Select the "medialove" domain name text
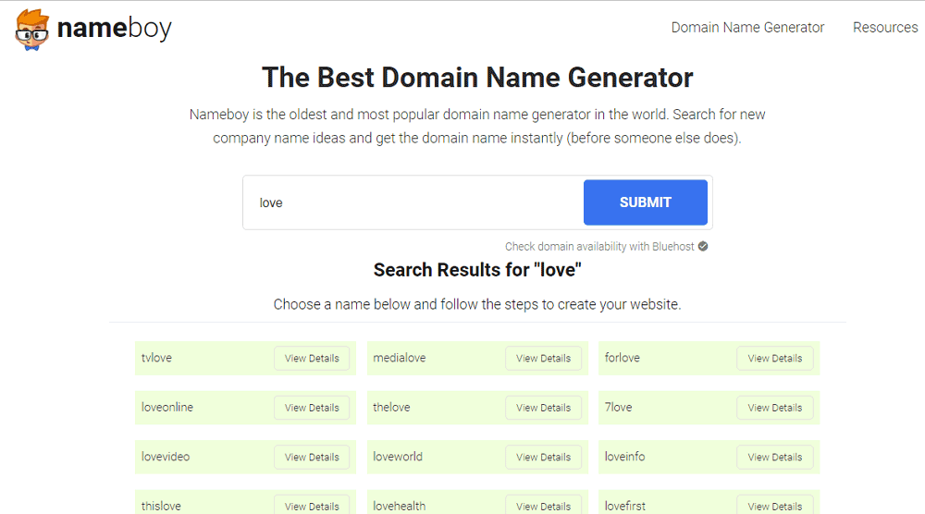The width and height of the screenshot is (925, 514). (399, 358)
